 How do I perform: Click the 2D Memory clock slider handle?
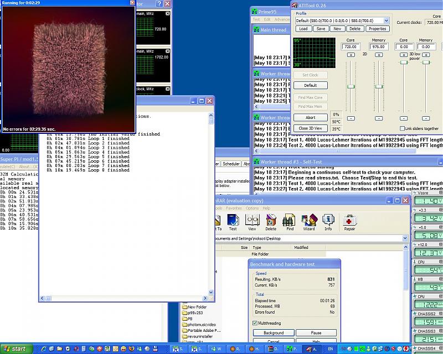click(379, 86)
